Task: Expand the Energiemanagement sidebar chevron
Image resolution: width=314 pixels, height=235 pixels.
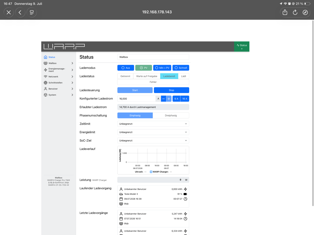Action: click(72, 70)
